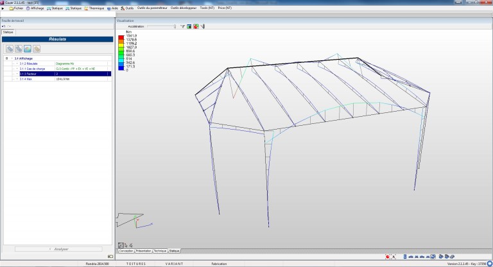The width and height of the screenshot is (493, 267).
Task: Switch to the Conception tab
Action: (x=126, y=251)
